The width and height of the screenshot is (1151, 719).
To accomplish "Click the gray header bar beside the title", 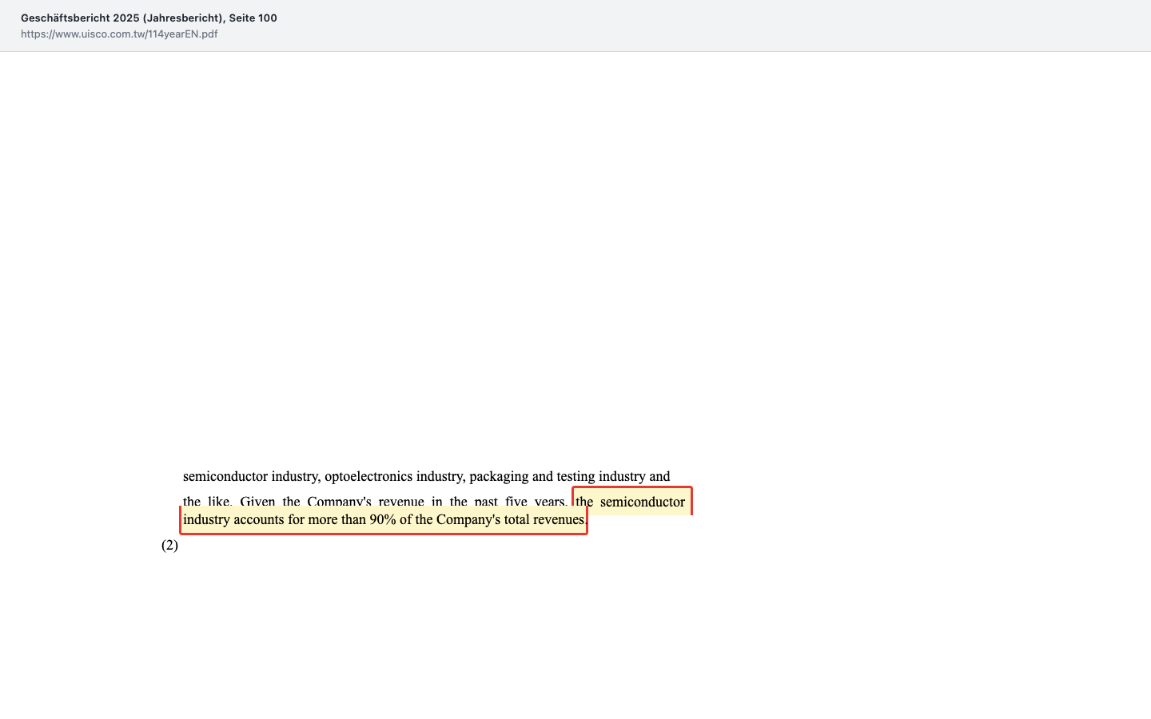I will click(x=719, y=26).
